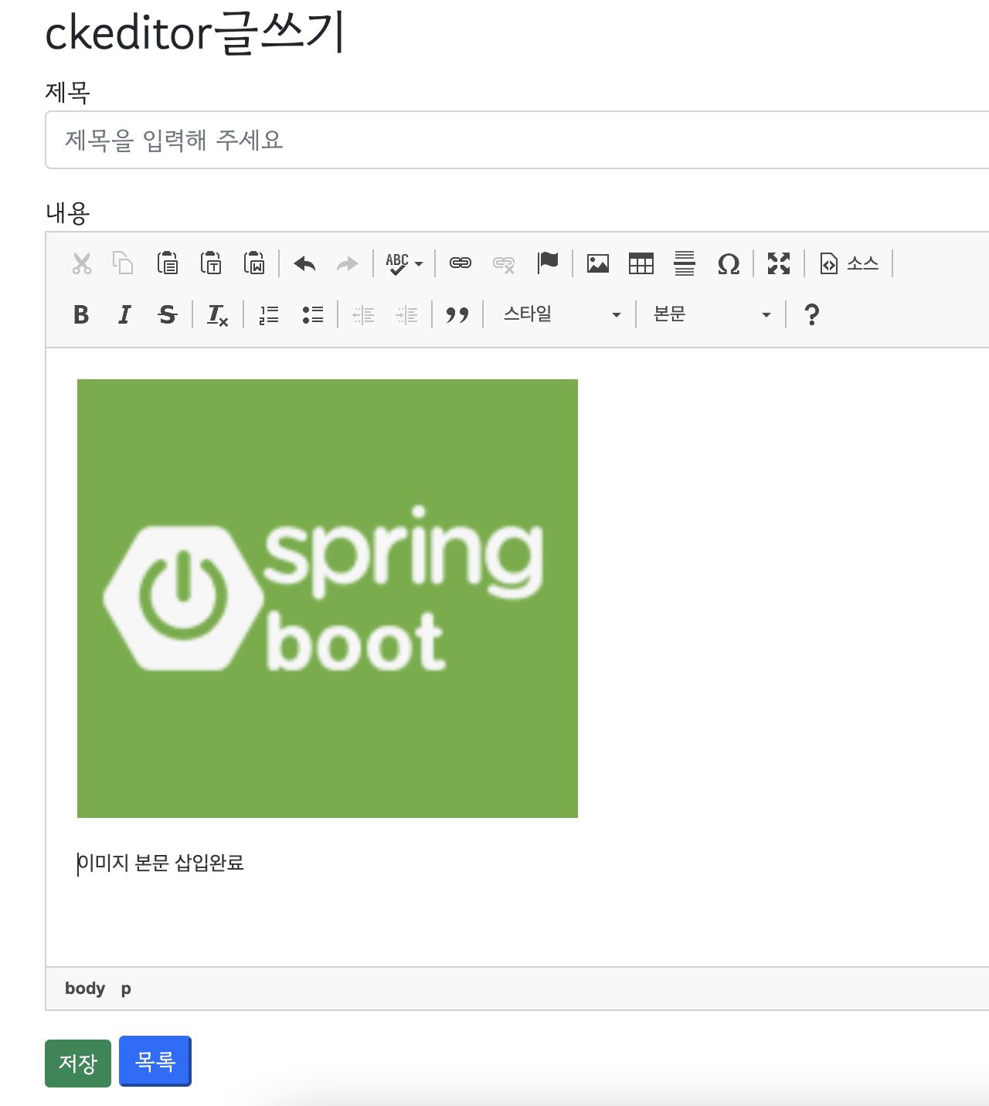Select body in elements path
Screen dimensions: 989x1106
coord(85,989)
